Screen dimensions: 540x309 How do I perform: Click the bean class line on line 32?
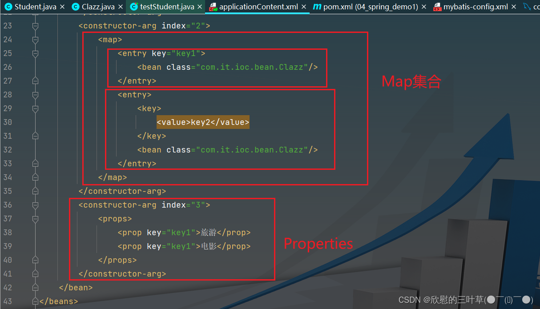[227, 150]
